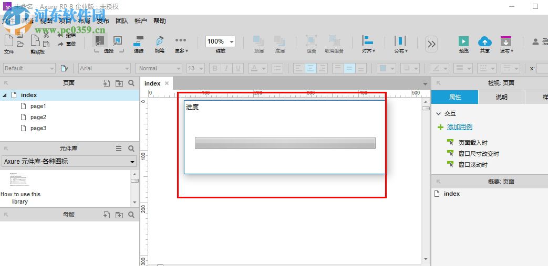Open the 帮助 (Help) menu
Screen dimensions: 548x266
tap(160, 20)
